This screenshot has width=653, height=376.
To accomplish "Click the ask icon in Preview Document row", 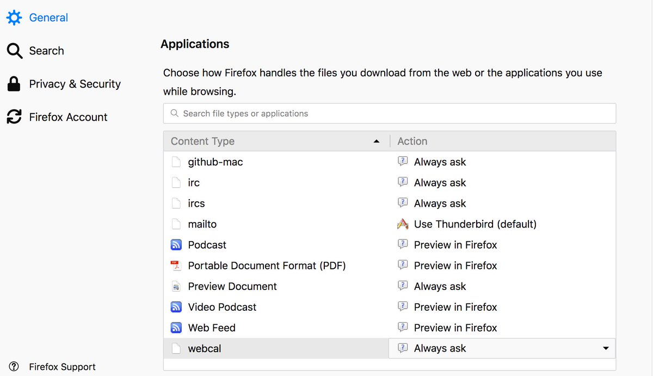I will 403,286.
